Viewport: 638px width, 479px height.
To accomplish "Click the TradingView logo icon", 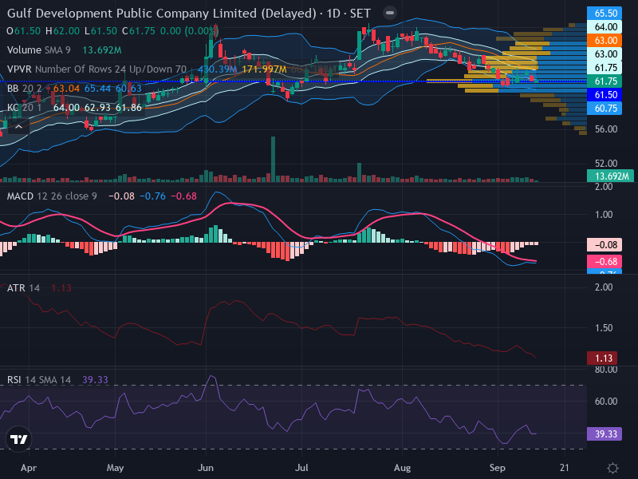I will [x=18, y=439].
